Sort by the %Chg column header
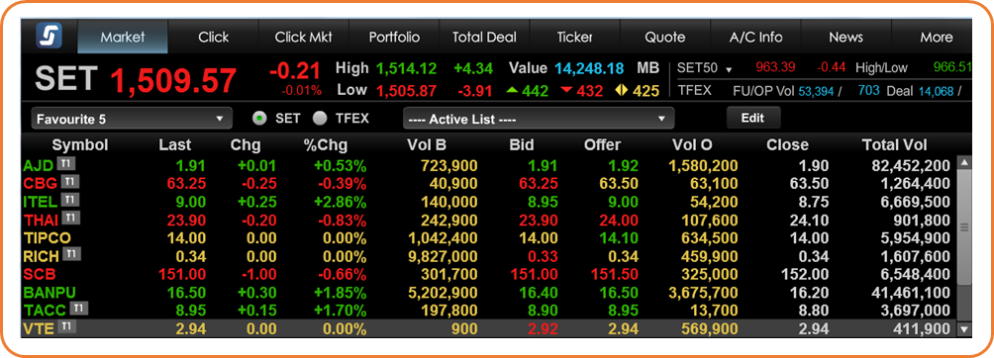The width and height of the screenshot is (994, 358). click(325, 145)
